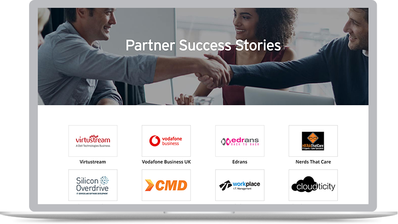Open the Cloudticity logo tile
Screen dimensions: 398x224
(313, 185)
